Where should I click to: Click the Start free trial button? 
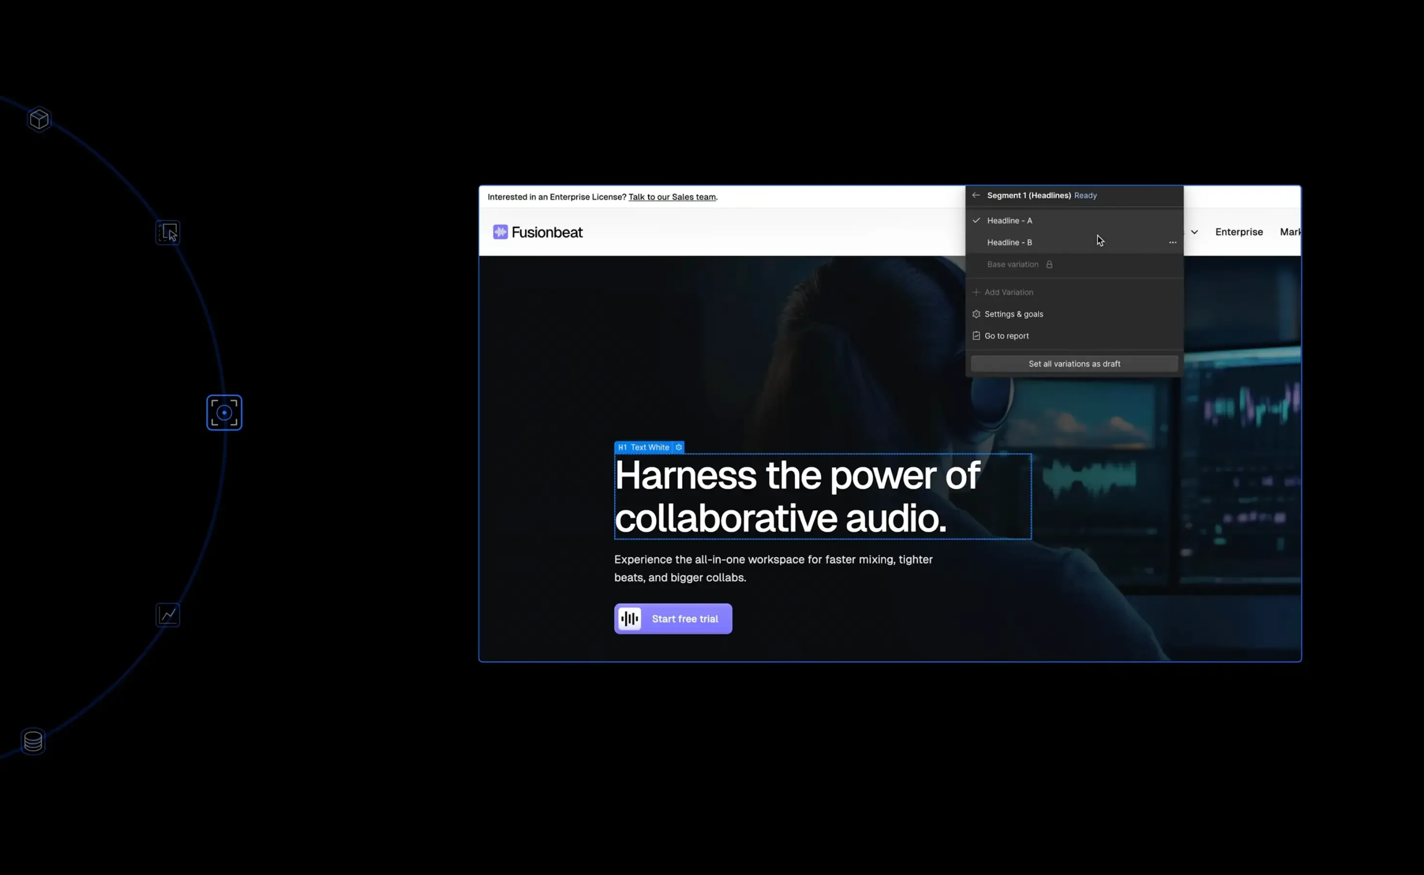[673, 619]
